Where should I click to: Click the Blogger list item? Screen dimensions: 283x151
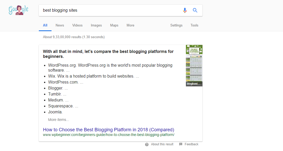(x=58, y=88)
